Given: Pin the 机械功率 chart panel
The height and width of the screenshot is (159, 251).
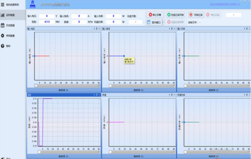Looking at the screenshot, I should coord(247,95).
